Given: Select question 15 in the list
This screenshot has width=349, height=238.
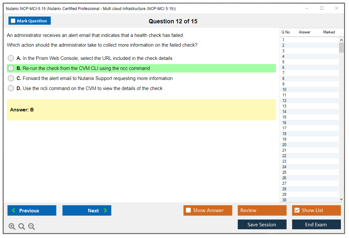Looking at the screenshot, I should 284,117.
